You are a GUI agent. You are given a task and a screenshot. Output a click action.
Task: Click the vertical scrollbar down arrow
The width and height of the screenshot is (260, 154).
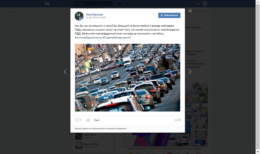pos(258,152)
